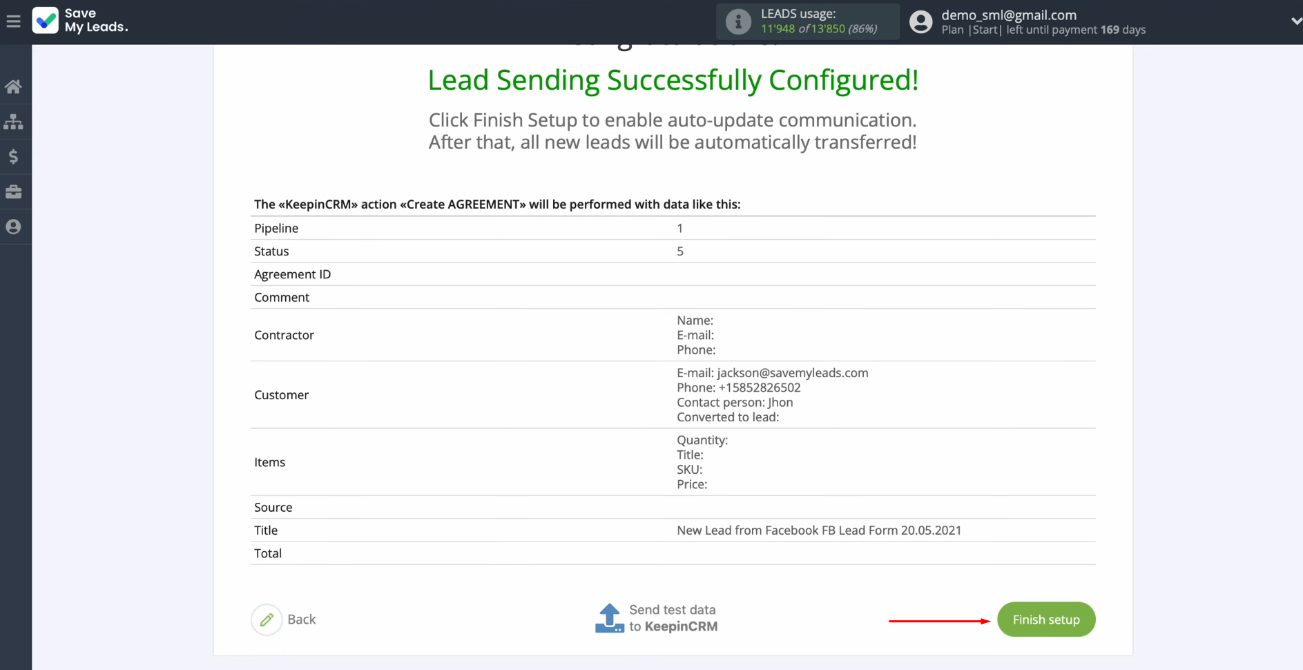Click the Contractor 'Name:' line
The width and height of the screenshot is (1303, 670).
(x=695, y=320)
